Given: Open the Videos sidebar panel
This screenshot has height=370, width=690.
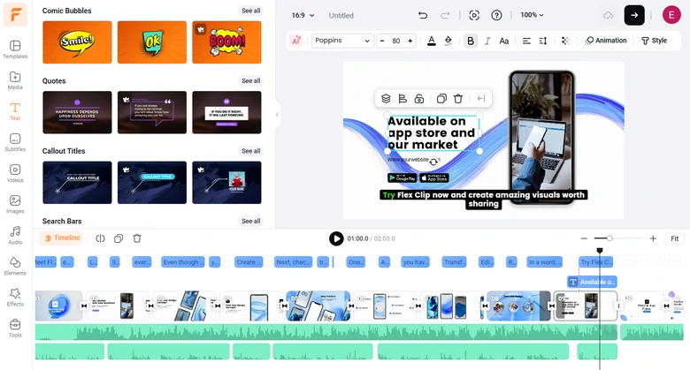Looking at the screenshot, I should [x=15, y=173].
